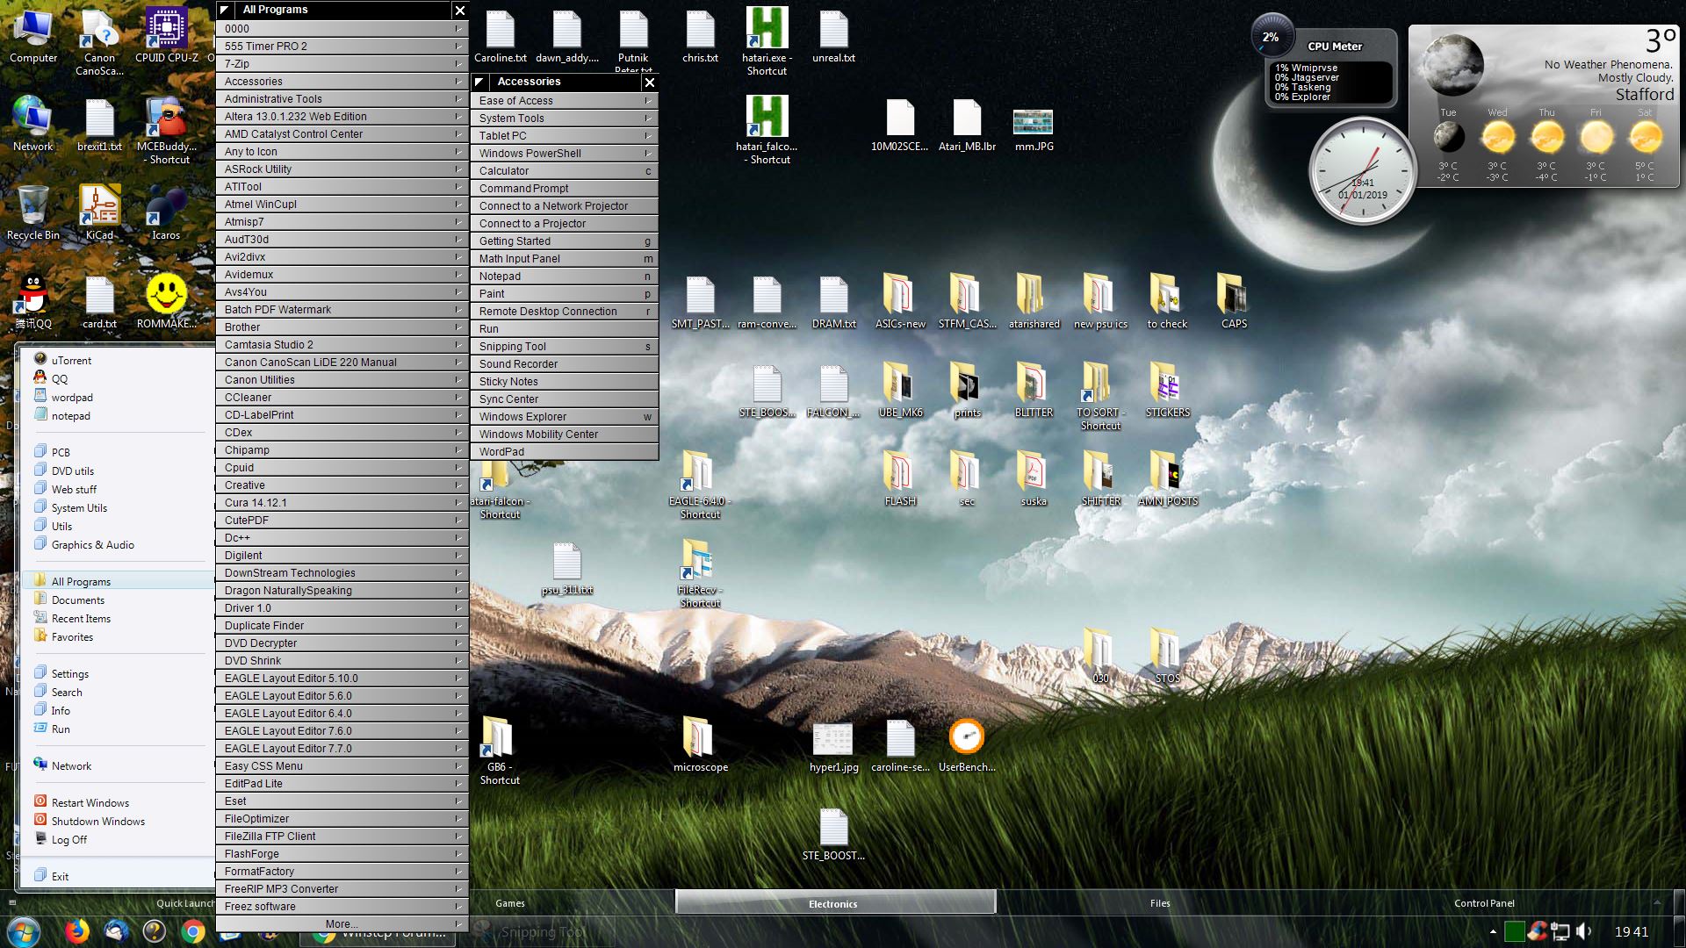Image resolution: width=1686 pixels, height=948 pixels.
Task: Click the ROMMAKER smiley face icon
Action: pos(166,295)
